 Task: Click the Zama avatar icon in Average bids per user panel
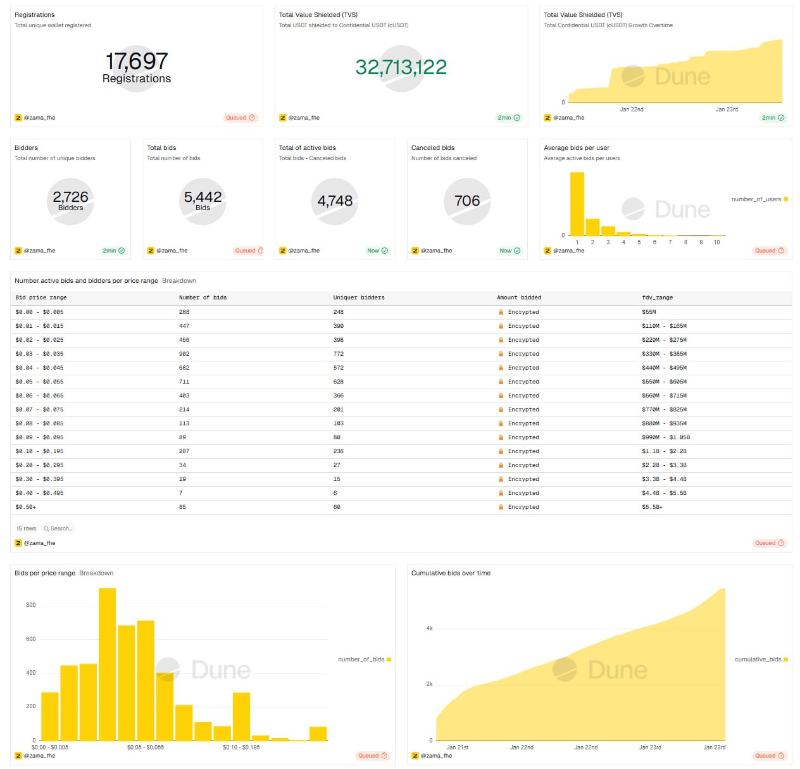(x=547, y=251)
